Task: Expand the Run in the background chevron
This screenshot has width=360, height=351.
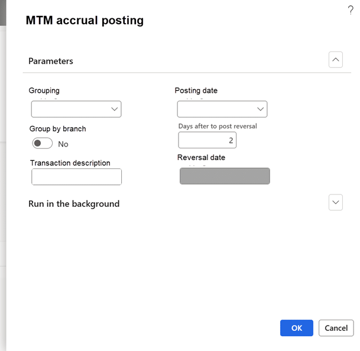Action: (x=336, y=202)
